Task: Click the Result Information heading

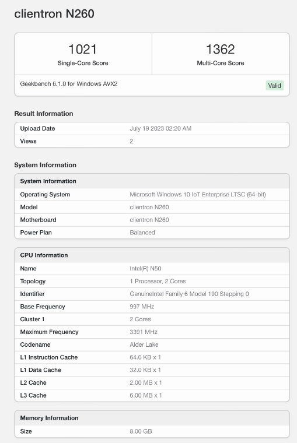Action: 44,114
